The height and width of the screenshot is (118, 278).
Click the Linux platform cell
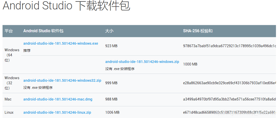point(9,112)
